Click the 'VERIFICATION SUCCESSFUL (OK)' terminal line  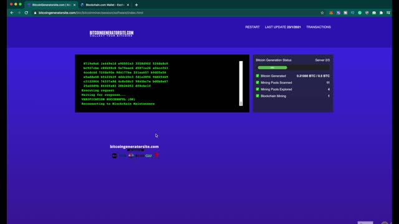coord(108,100)
